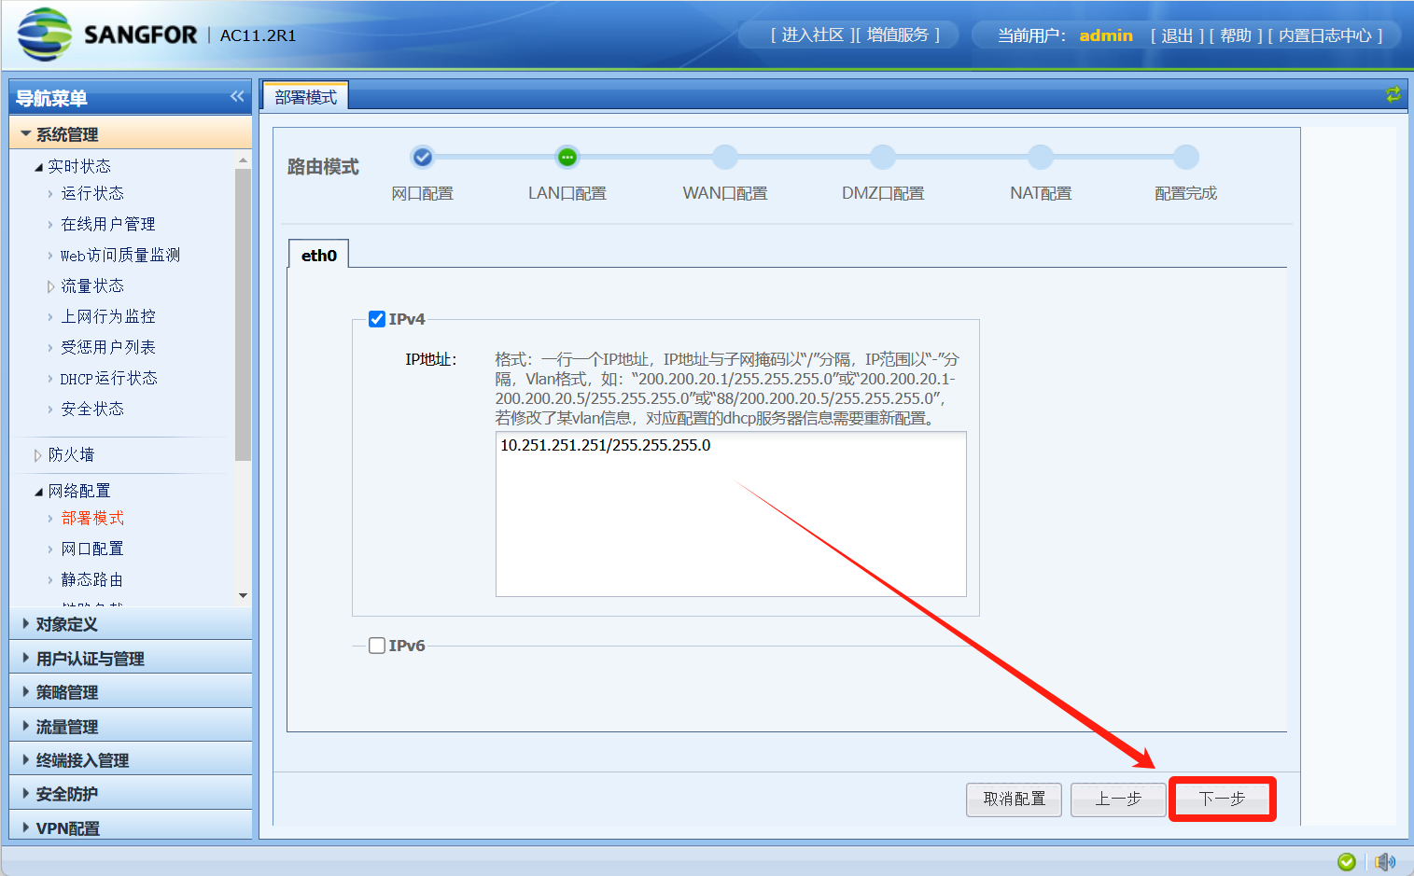Click the SANGFOR logo
Viewport: 1414px width, 876px height.
tap(45, 35)
